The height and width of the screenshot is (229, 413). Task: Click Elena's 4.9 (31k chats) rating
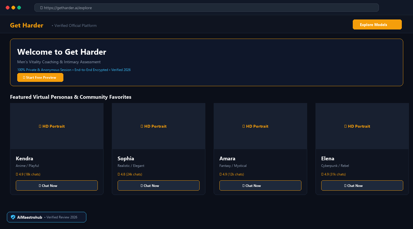[334, 174]
